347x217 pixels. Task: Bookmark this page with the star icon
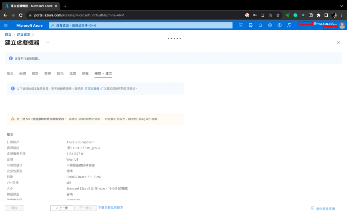(x=278, y=15)
